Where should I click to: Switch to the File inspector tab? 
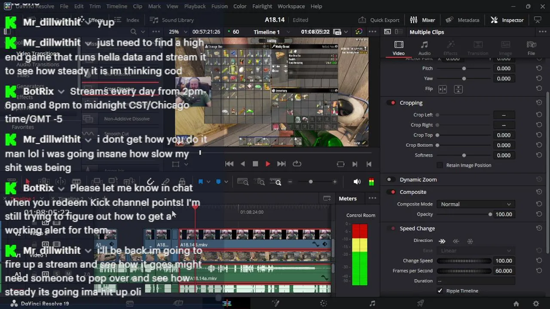coord(531,48)
